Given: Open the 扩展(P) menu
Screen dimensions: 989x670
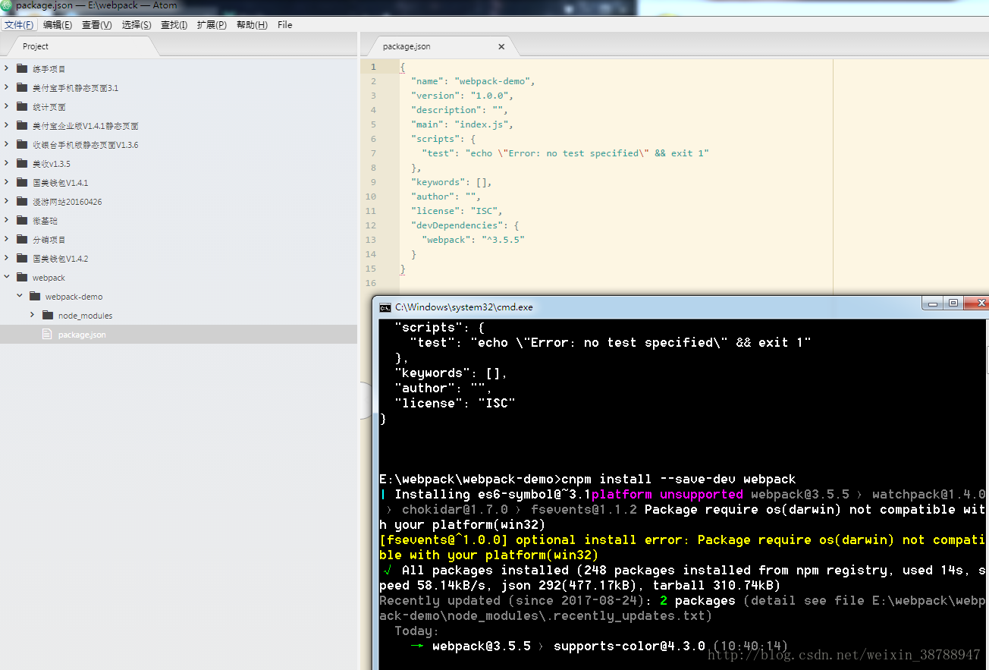Looking at the screenshot, I should tap(212, 25).
